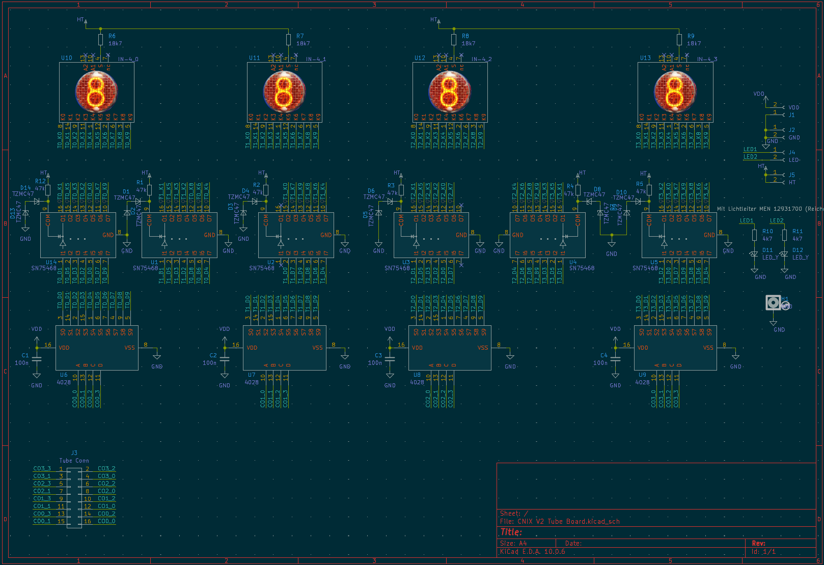Click the IN-4_0 value label
Viewport: 824px width, 565px height.
128,59
